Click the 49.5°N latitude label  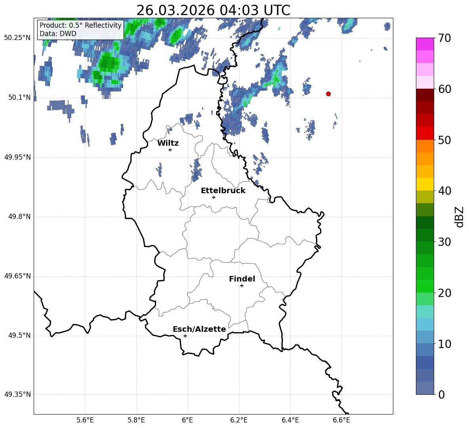19,335
